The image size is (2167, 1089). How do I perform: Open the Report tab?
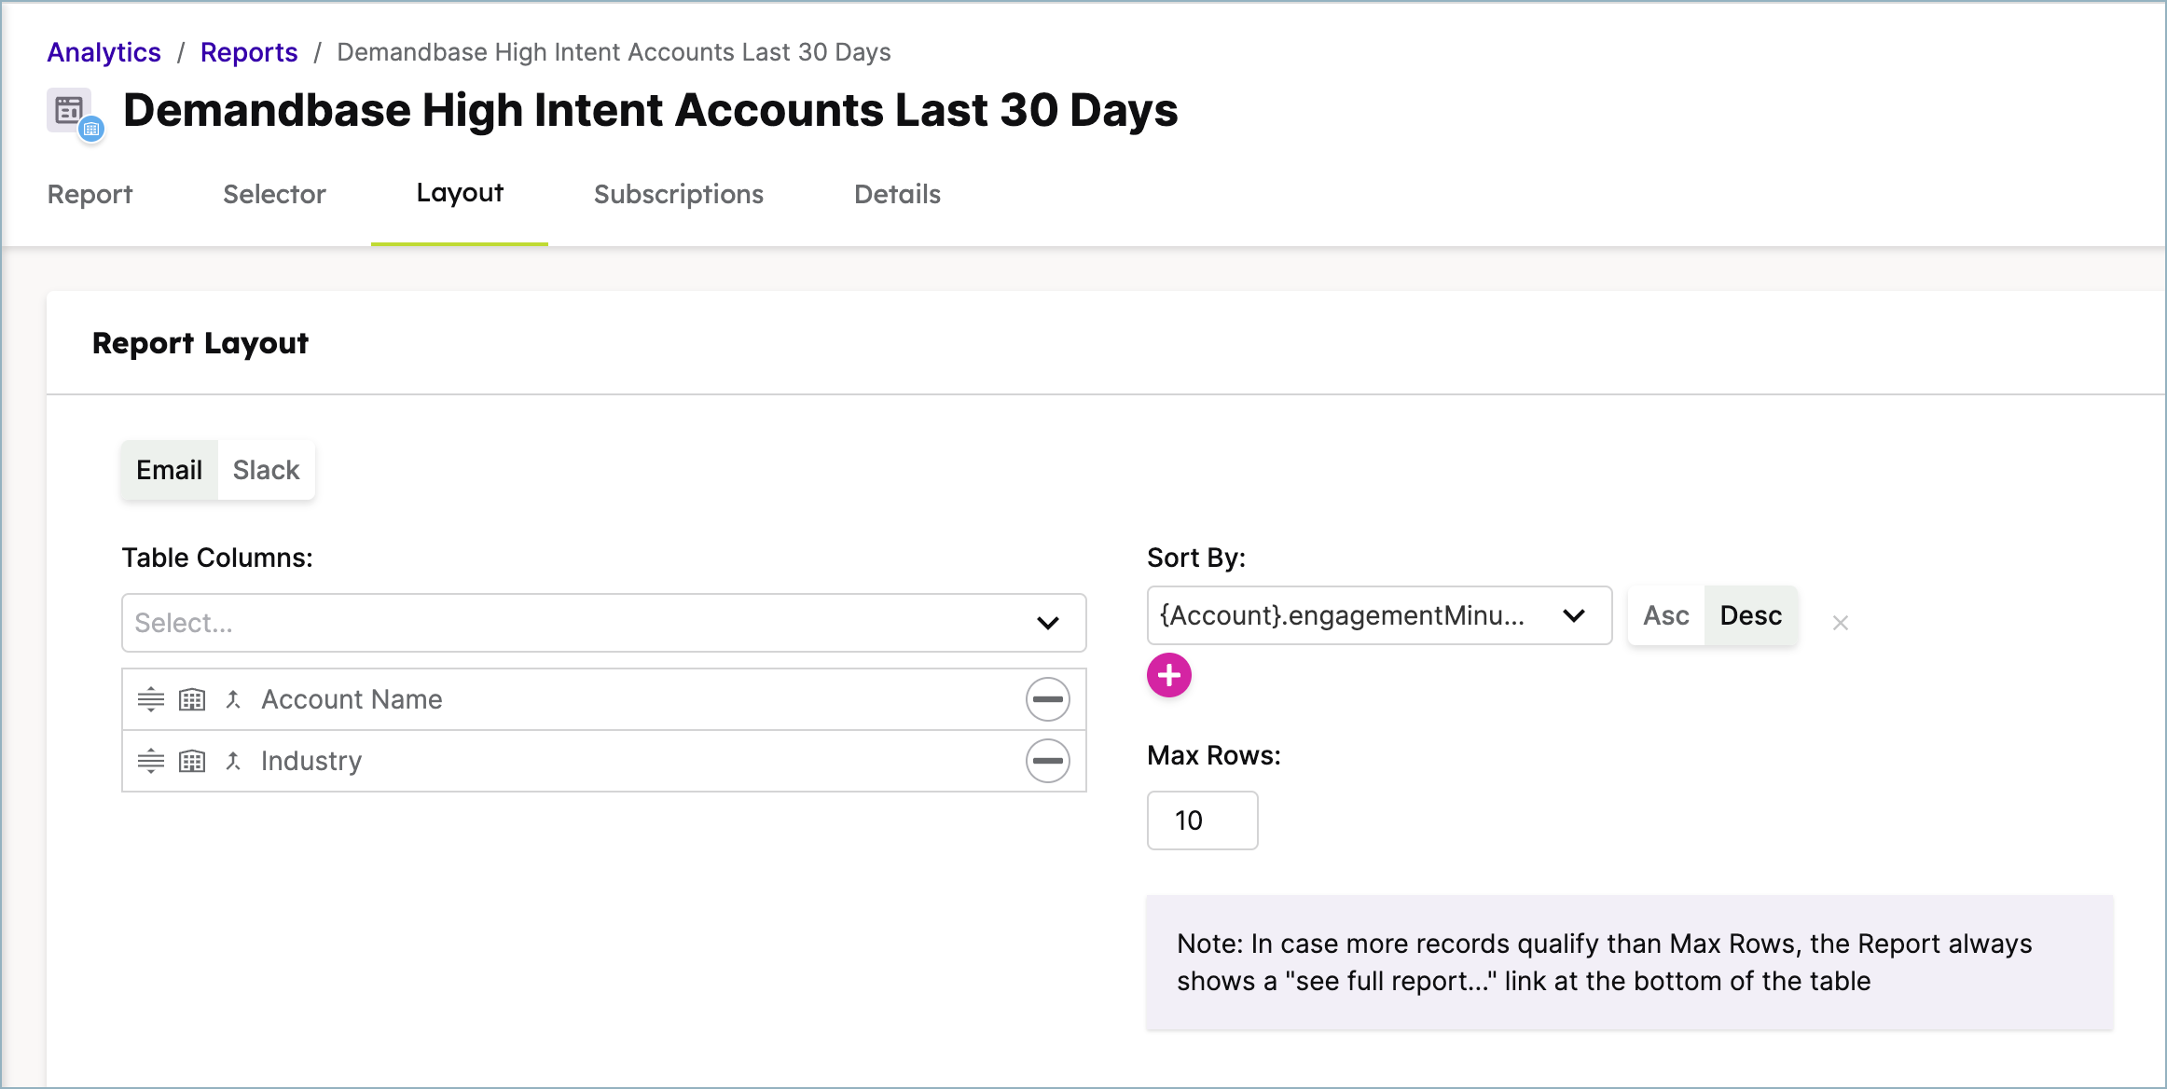click(90, 194)
